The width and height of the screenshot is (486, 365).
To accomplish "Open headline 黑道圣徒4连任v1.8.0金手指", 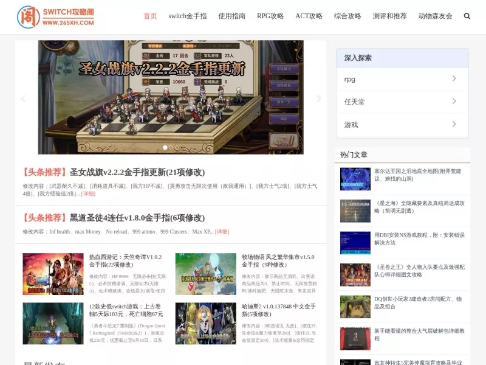I will [x=137, y=218].
